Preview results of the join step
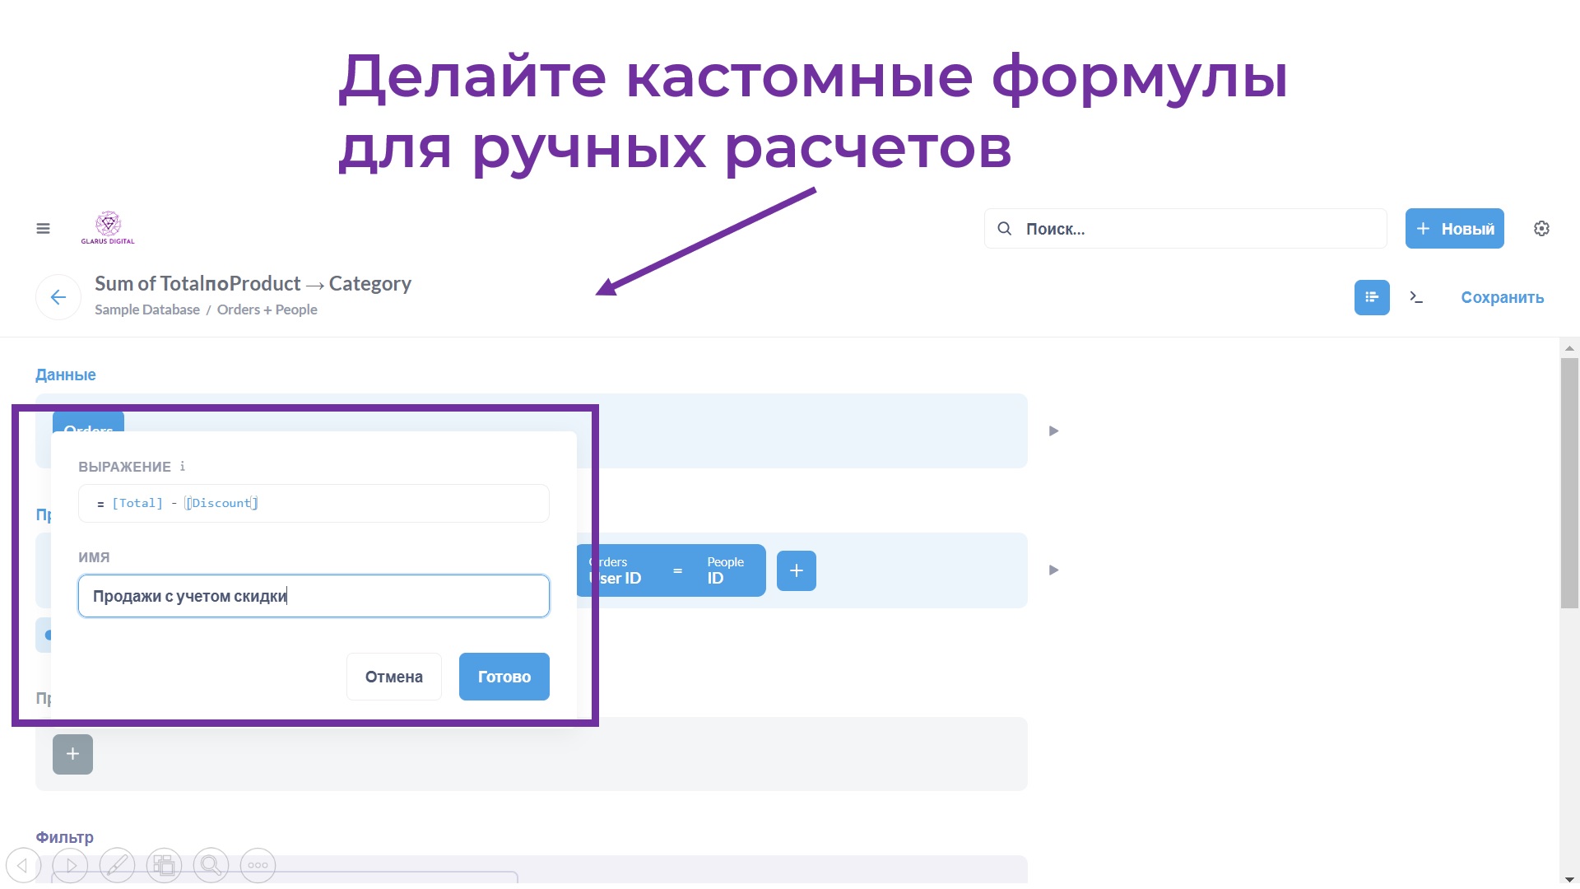Screen dimensions: 1580x889 pos(1053,570)
